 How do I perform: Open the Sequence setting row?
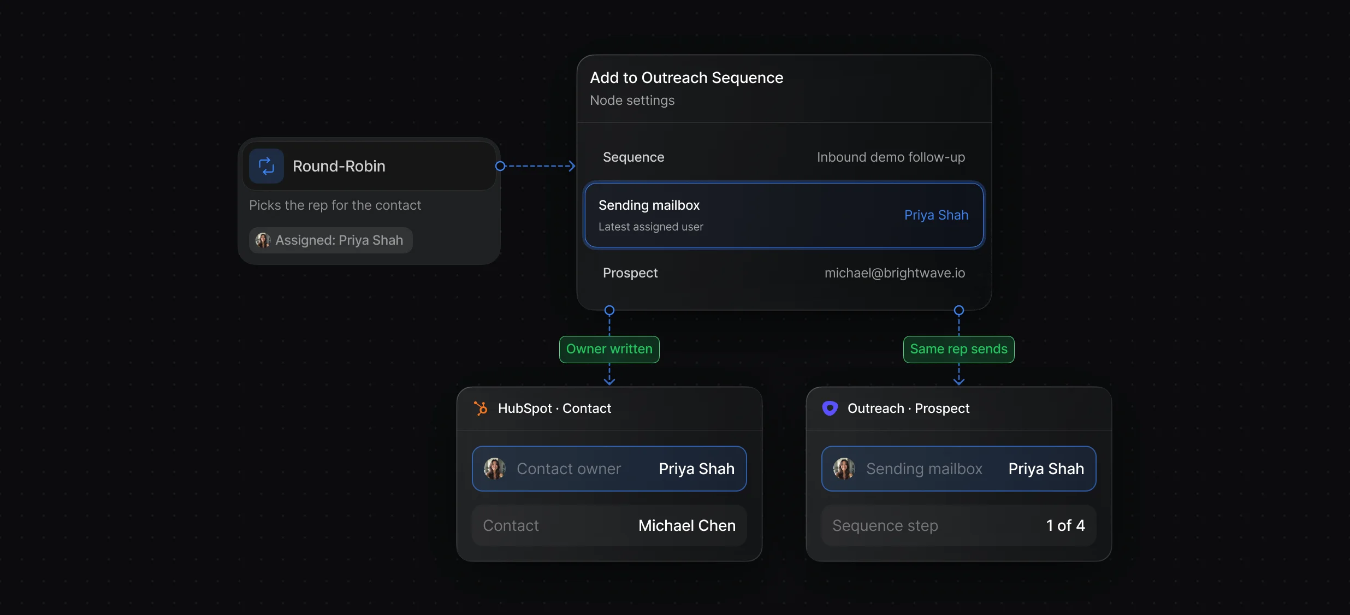784,157
